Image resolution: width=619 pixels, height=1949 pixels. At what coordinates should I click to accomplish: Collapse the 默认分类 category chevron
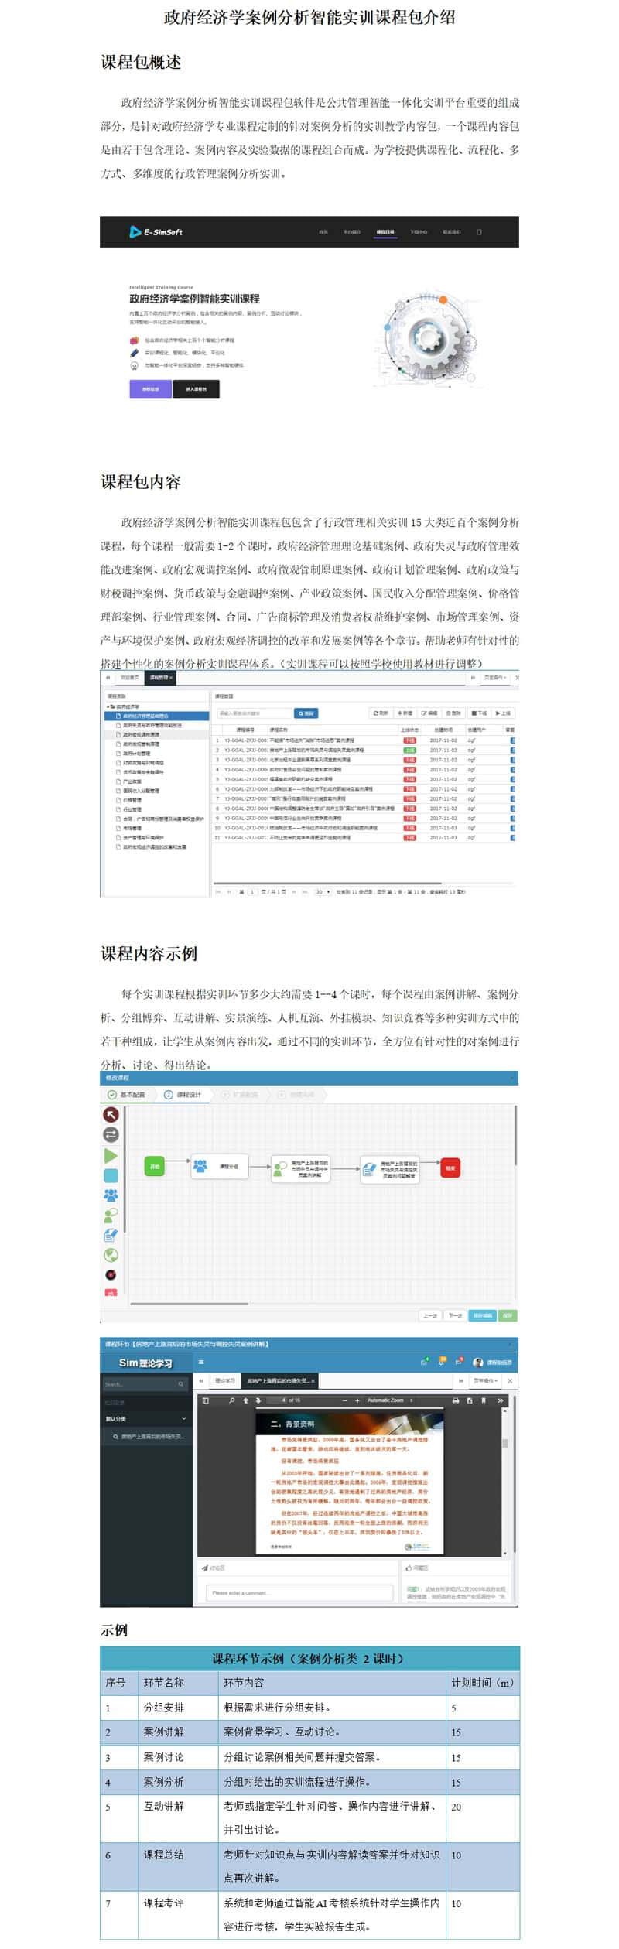click(183, 1418)
